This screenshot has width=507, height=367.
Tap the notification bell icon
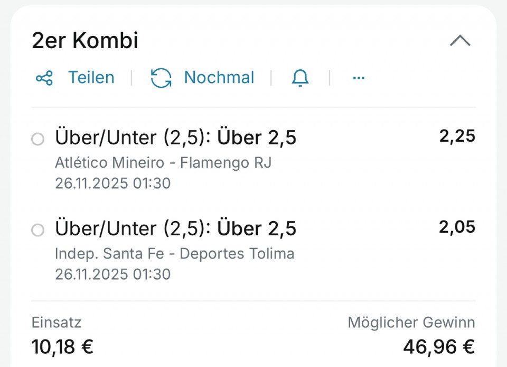[x=300, y=78]
